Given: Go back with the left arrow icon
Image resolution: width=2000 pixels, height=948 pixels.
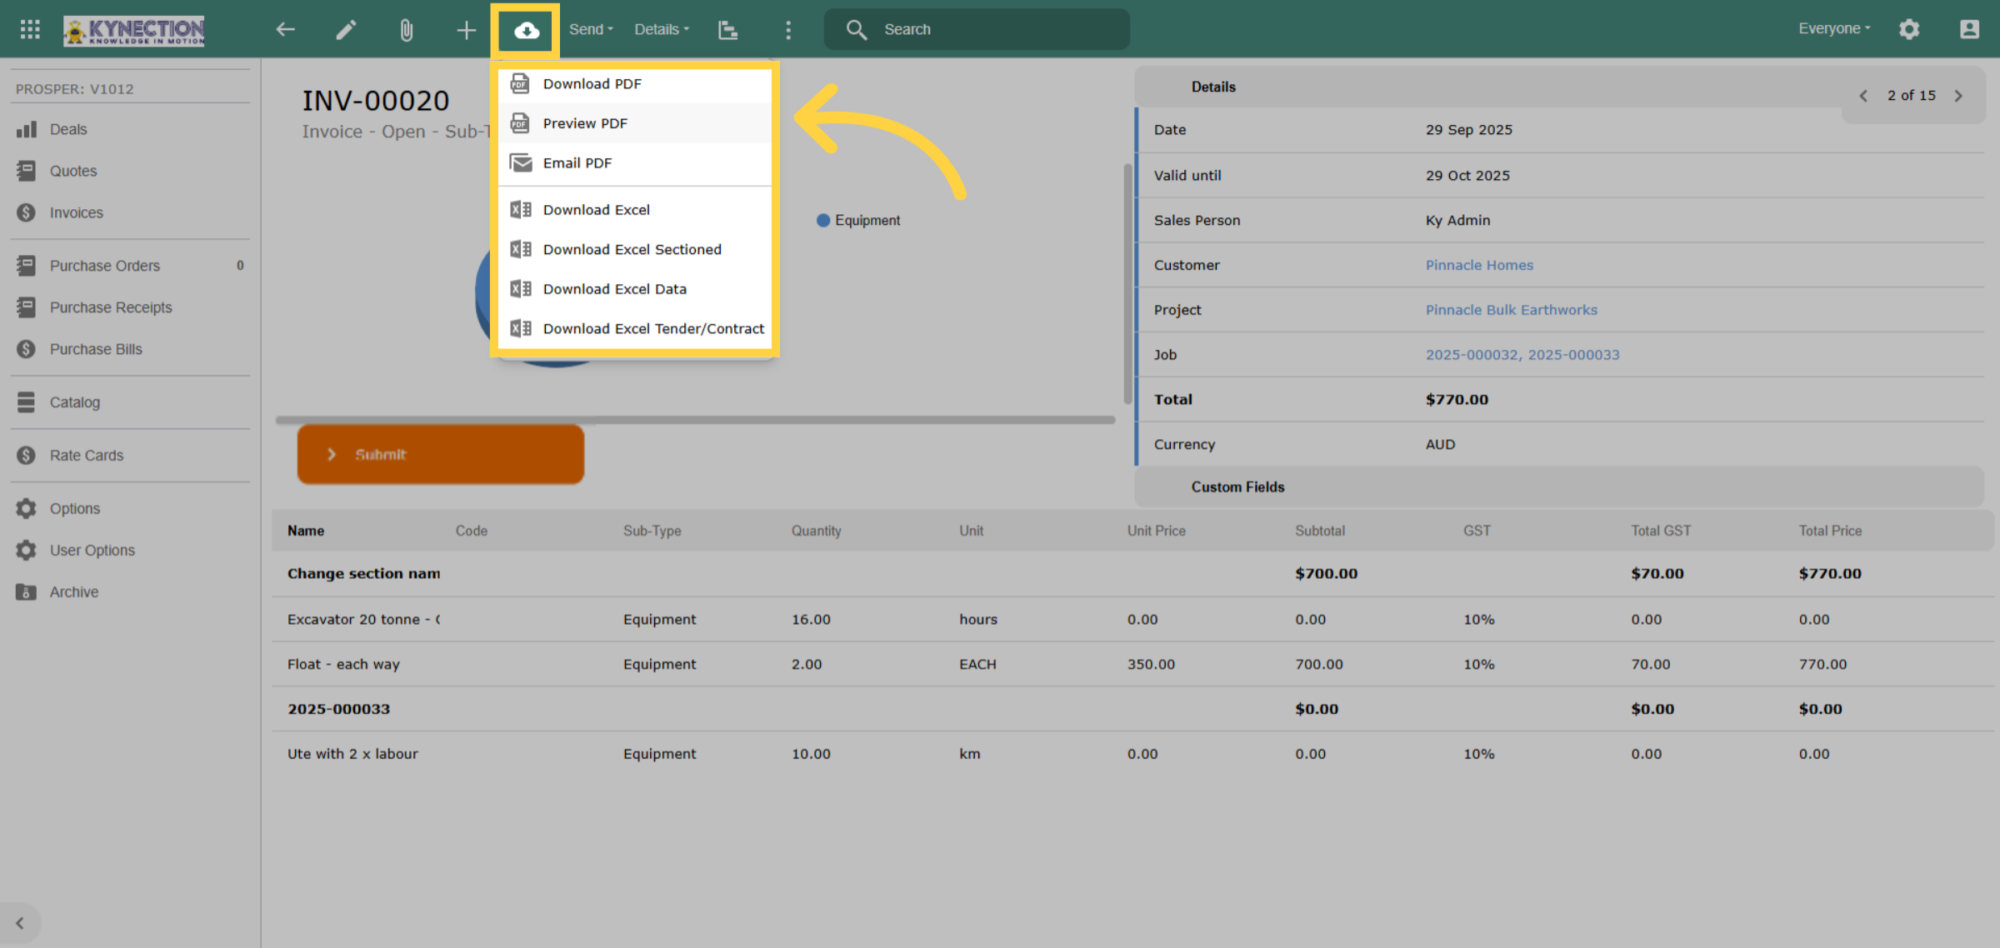Looking at the screenshot, I should [286, 30].
